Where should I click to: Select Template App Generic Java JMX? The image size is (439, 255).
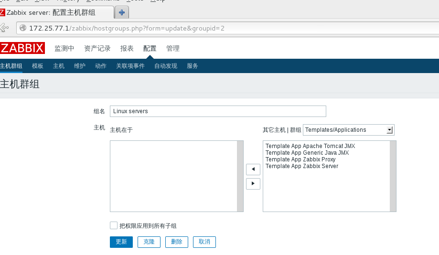307,152
